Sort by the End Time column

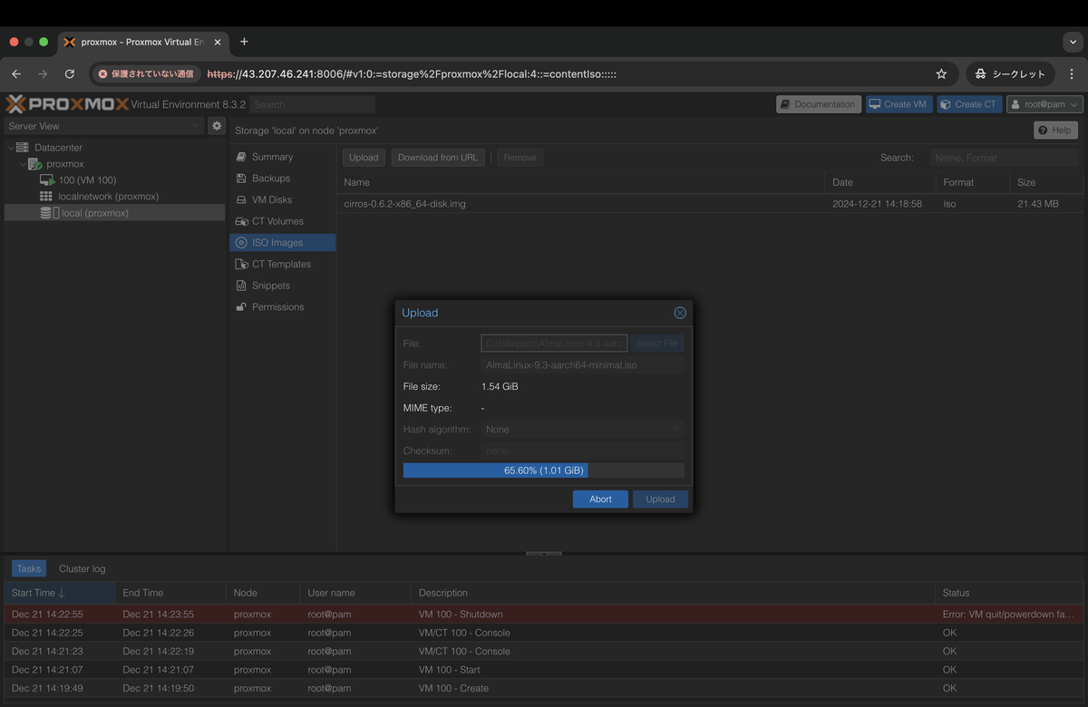tap(170, 593)
